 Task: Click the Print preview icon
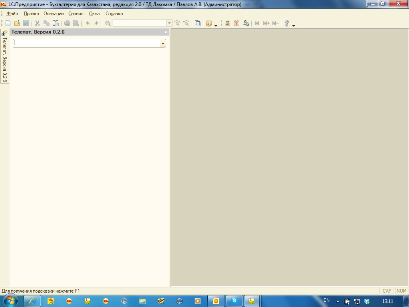76,23
